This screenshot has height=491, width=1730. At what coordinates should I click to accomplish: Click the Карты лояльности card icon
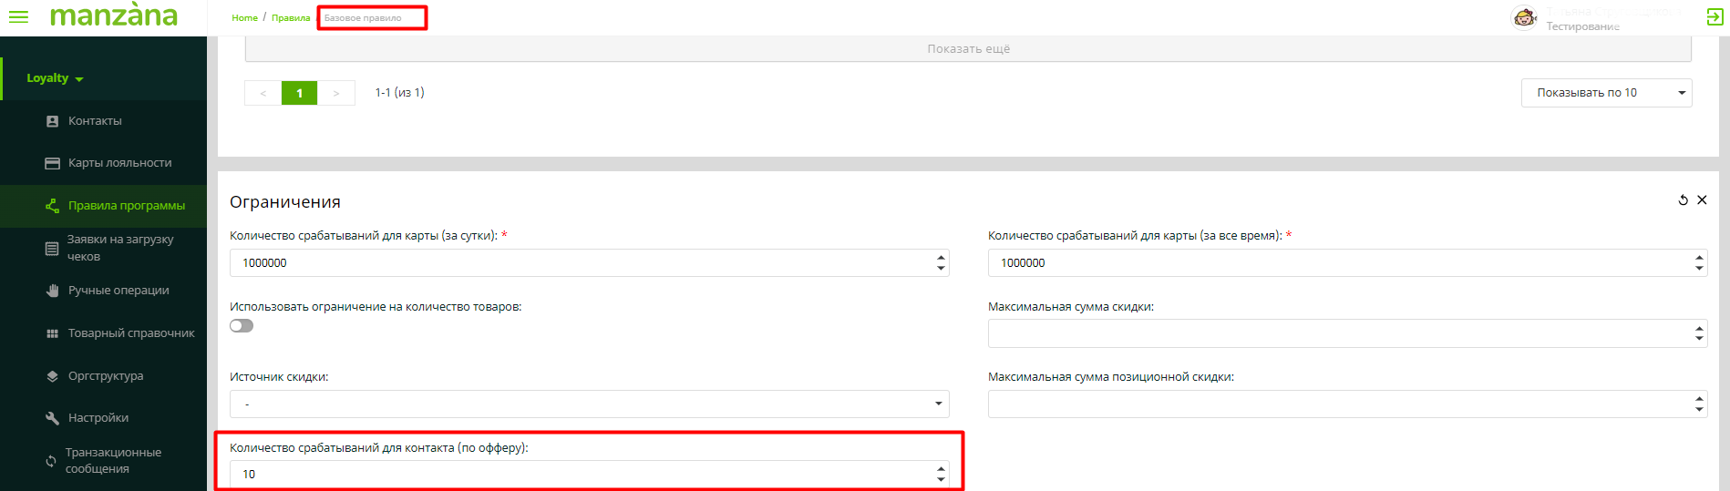pos(52,163)
